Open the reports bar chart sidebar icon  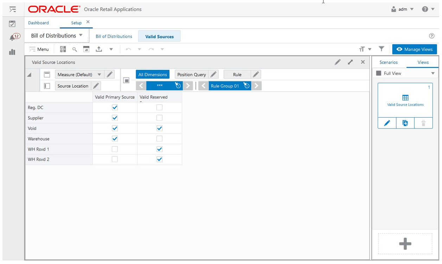(x=12, y=52)
